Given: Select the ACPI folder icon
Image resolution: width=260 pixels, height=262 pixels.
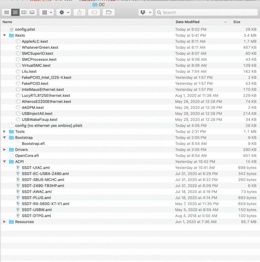Looking at the screenshot, I should pos(12,162).
